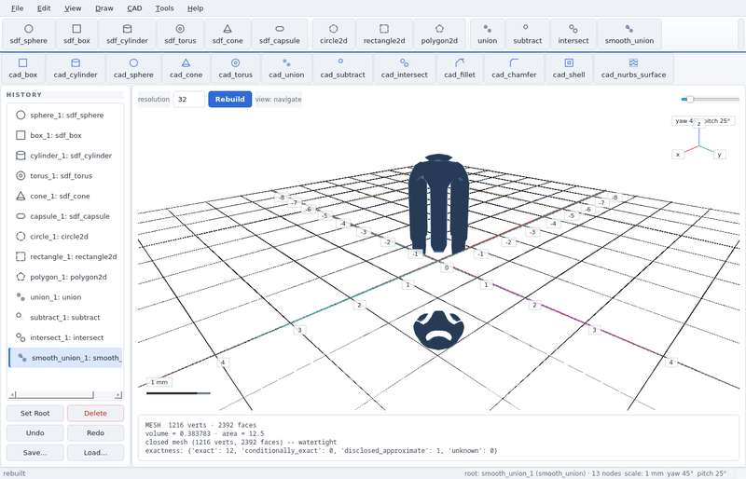Click the resolution input field
746x479 pixels.
click(189, 99)
